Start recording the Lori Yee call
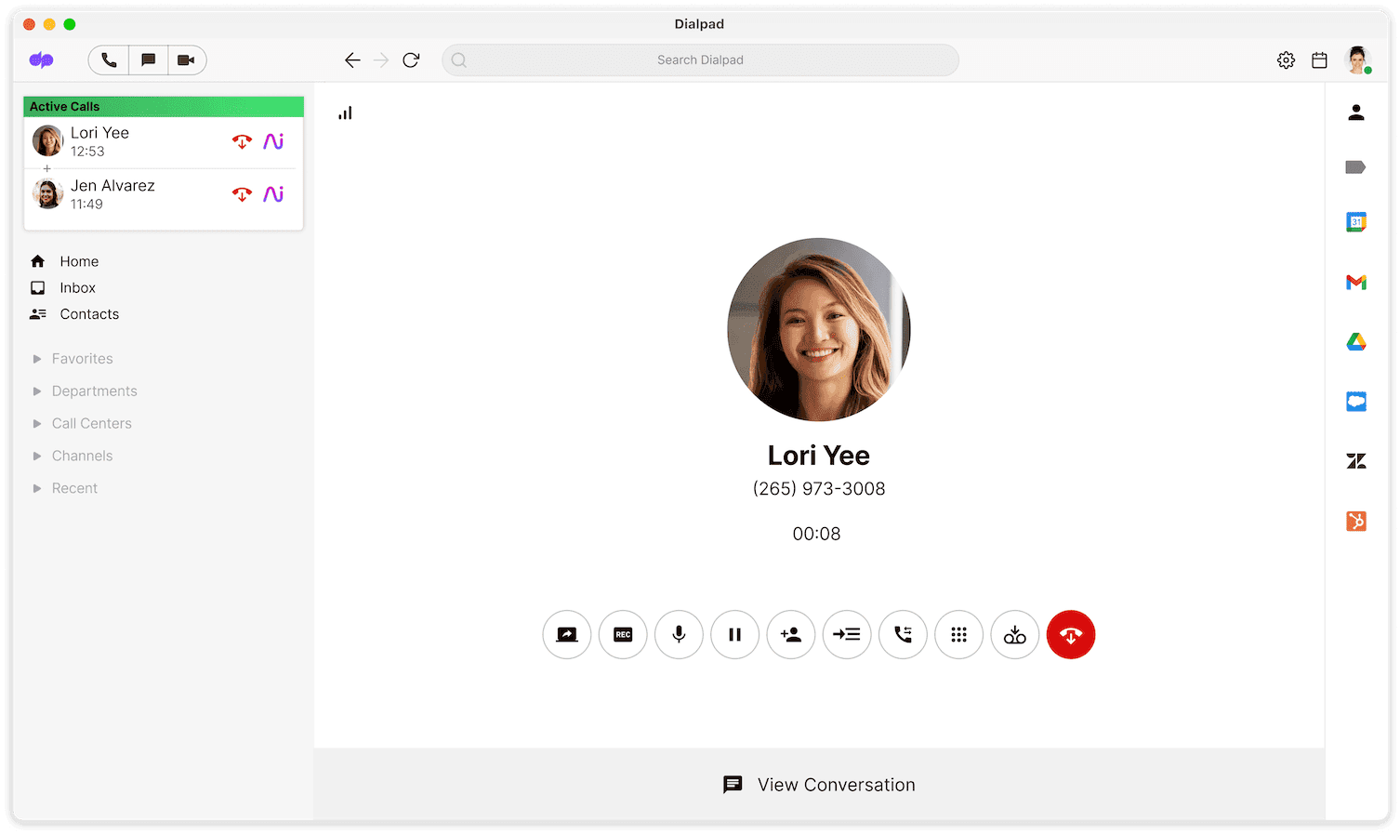Viewport: 1400px width, 834px height. pyautogui.click(x=623, y=634)
